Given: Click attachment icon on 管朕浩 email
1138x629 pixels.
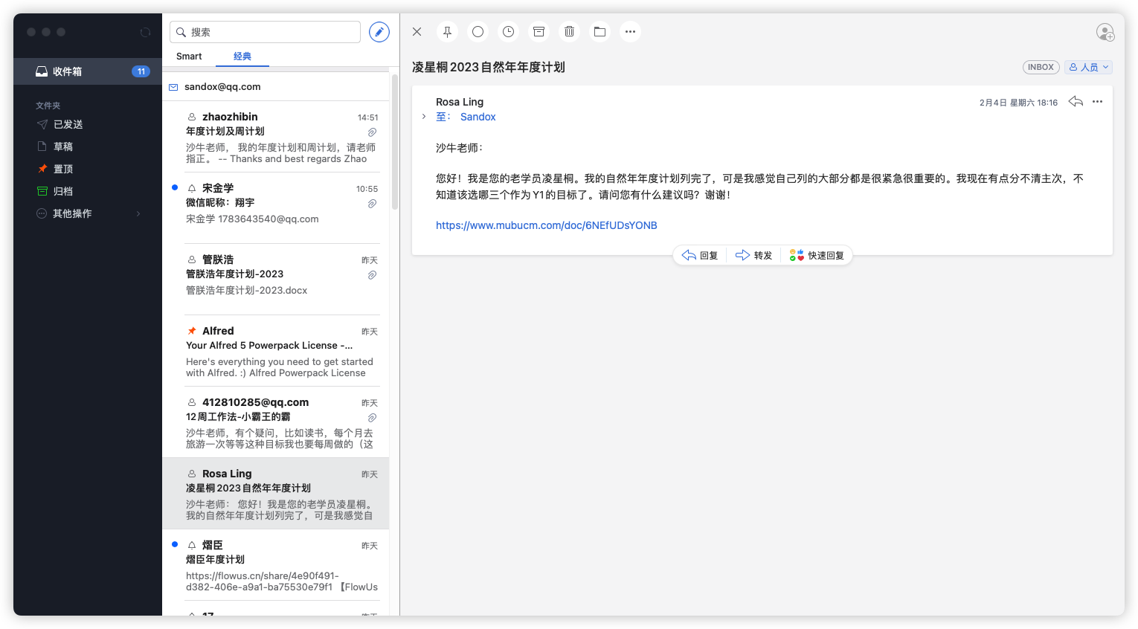Looking at the screenshot, I should [372, 275].
